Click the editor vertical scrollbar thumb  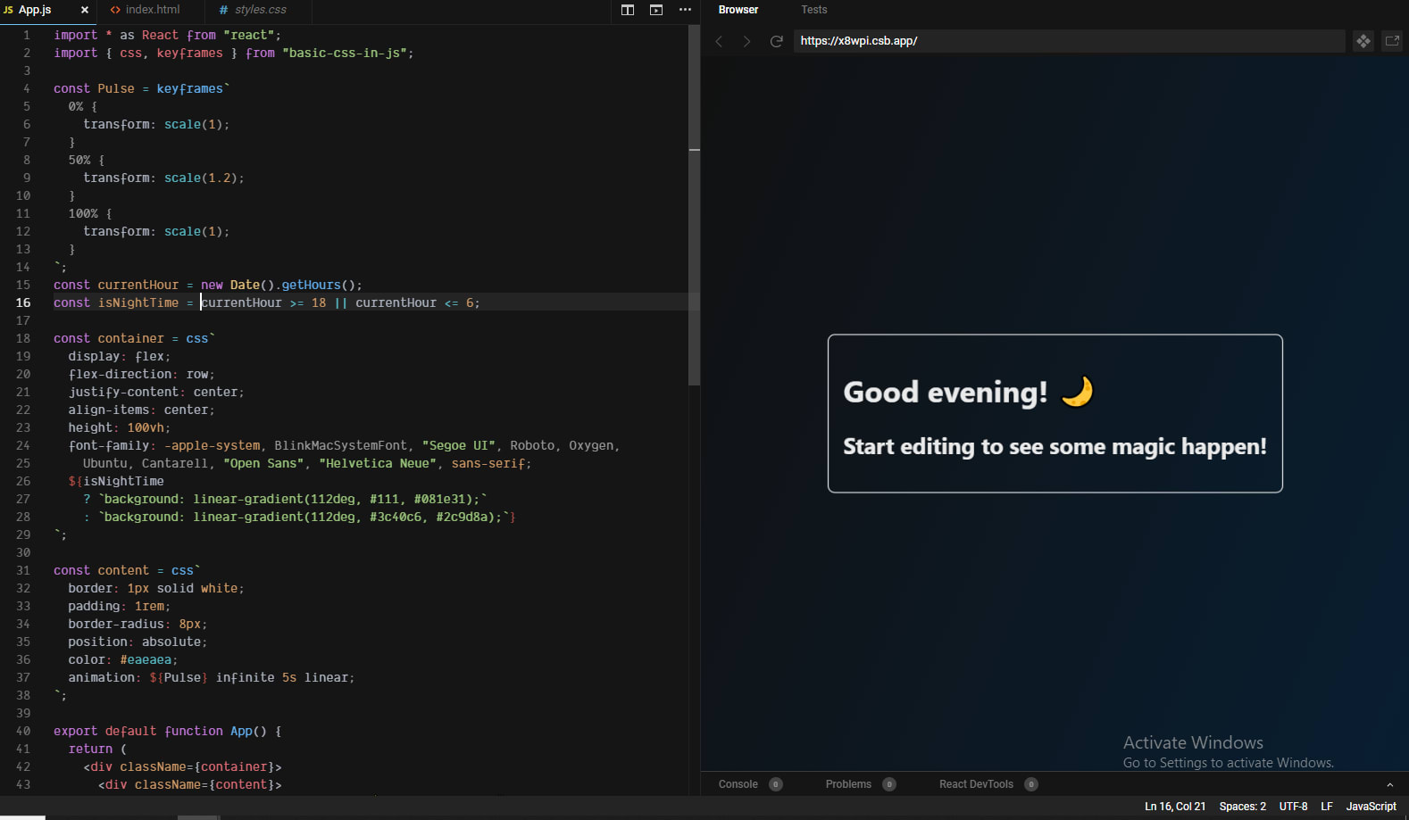(x=694, y=205)
